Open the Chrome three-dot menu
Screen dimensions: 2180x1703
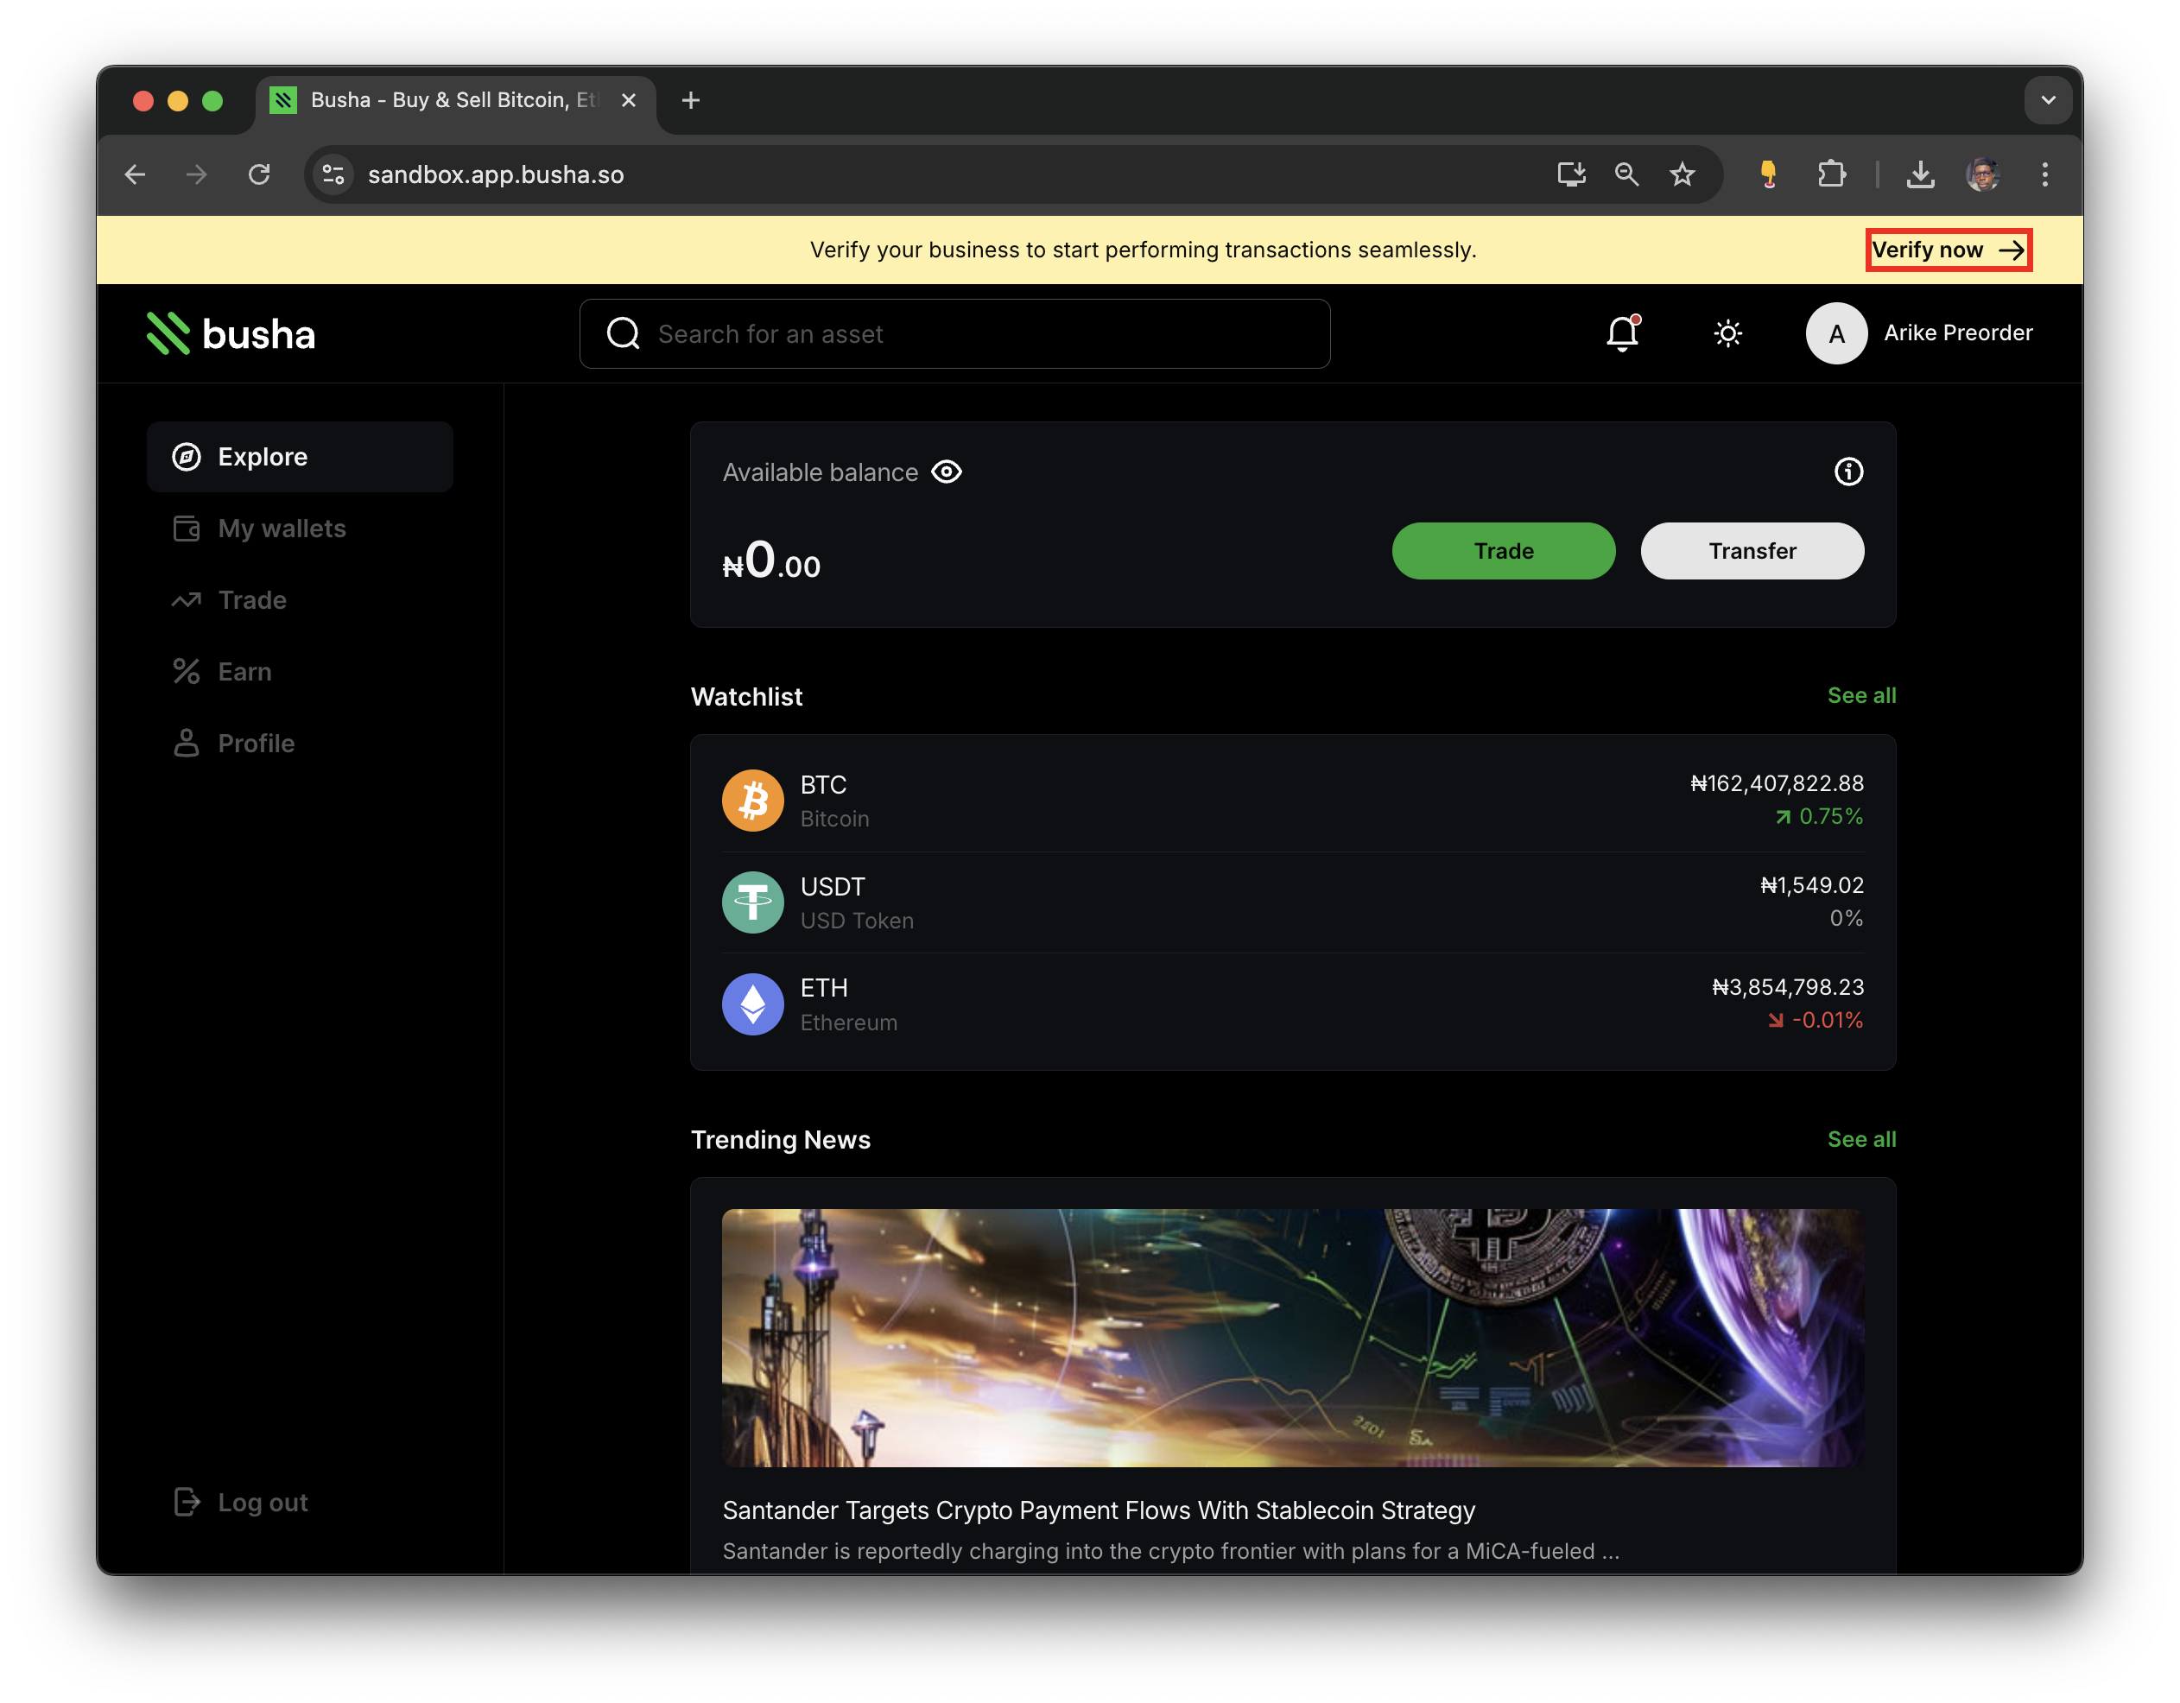click(x=2044, y=174)
